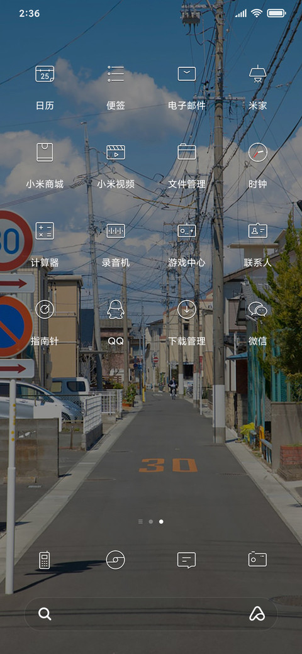Launch the Email app (电子邮件)

187,74
